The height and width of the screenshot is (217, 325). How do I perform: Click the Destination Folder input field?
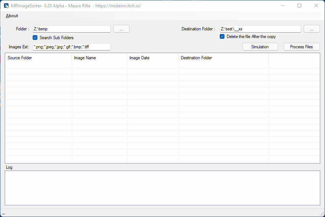point(260,29)
